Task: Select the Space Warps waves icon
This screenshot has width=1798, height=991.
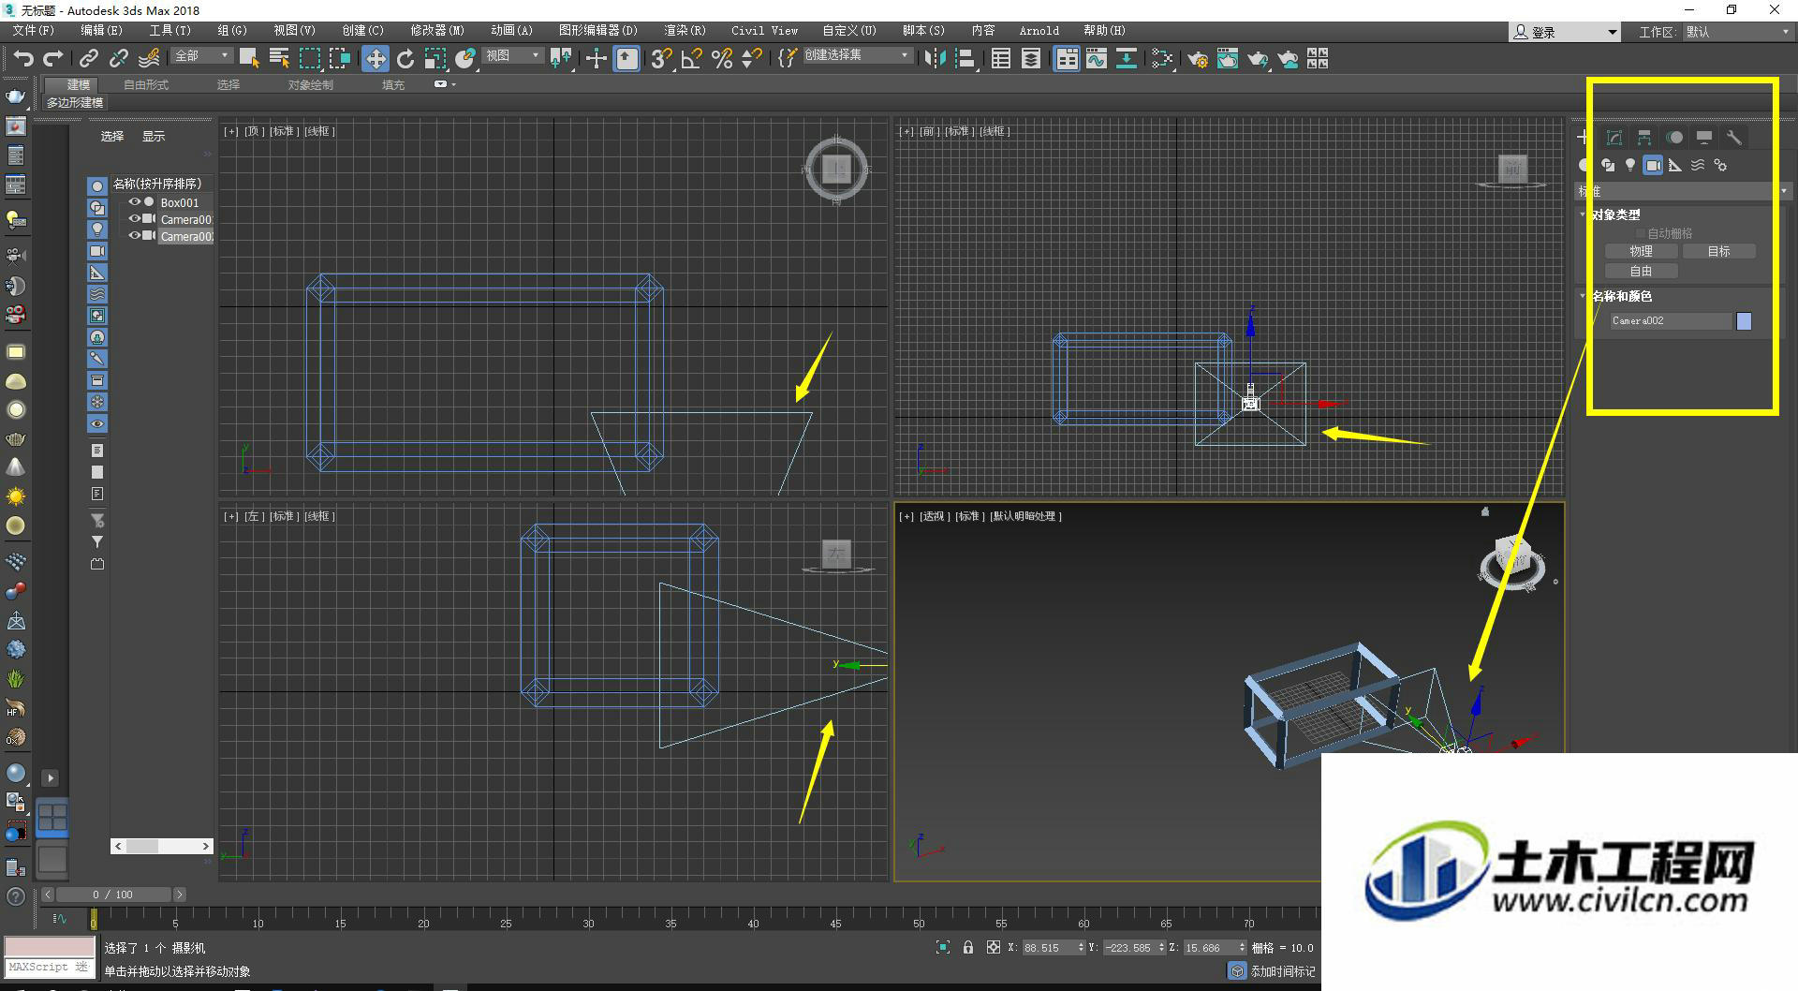Action: (1698, 165)
